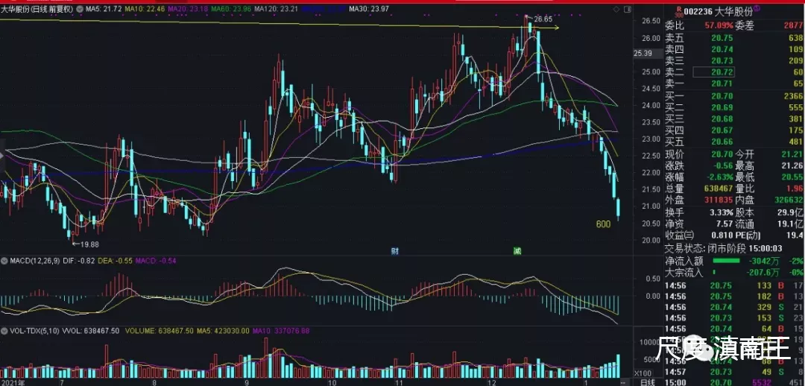Image resolution: width=805 pixels, height=386 pixels.
Task: Click the 卖三 order row price 20.73
Action: tap(722, 60)
